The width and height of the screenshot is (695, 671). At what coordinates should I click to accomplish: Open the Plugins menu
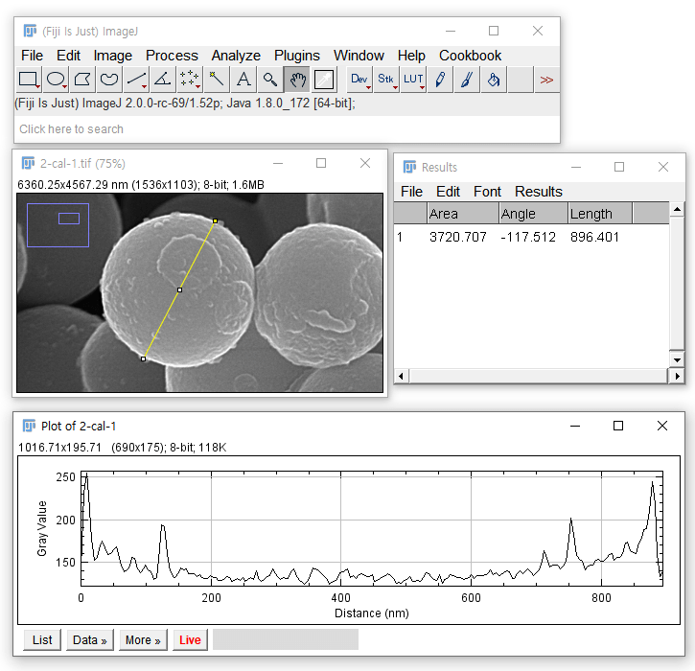click(x=296, y=56)
